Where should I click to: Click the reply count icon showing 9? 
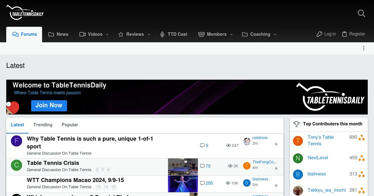coord(202,145)
